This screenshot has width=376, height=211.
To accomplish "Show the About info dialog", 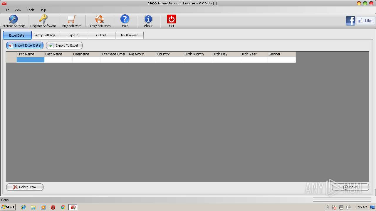I will click(148, 21).
